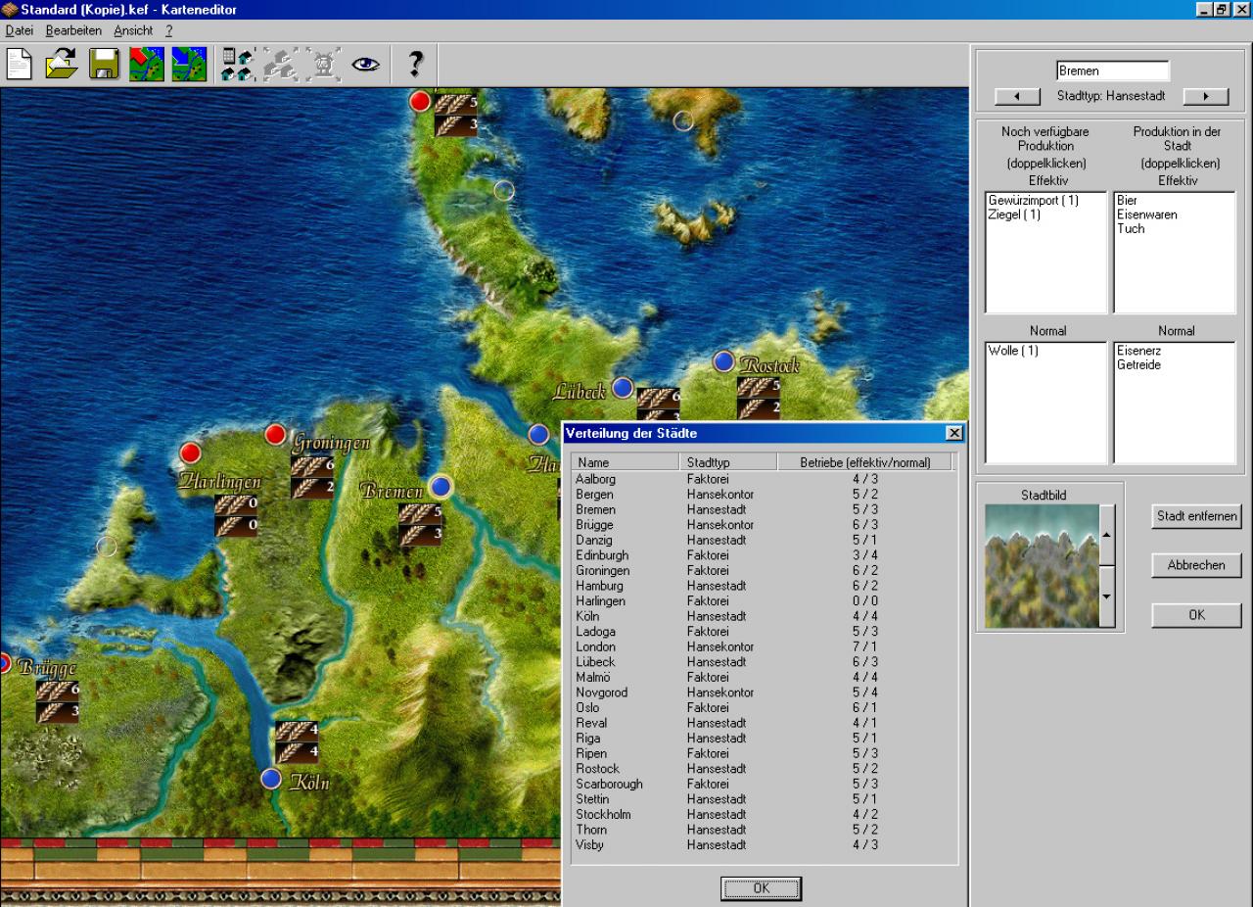Viewport: 1253px width, 907px height.
Task: Switch to previous Stadttyp with left arrow
Action: (1015, 97)
